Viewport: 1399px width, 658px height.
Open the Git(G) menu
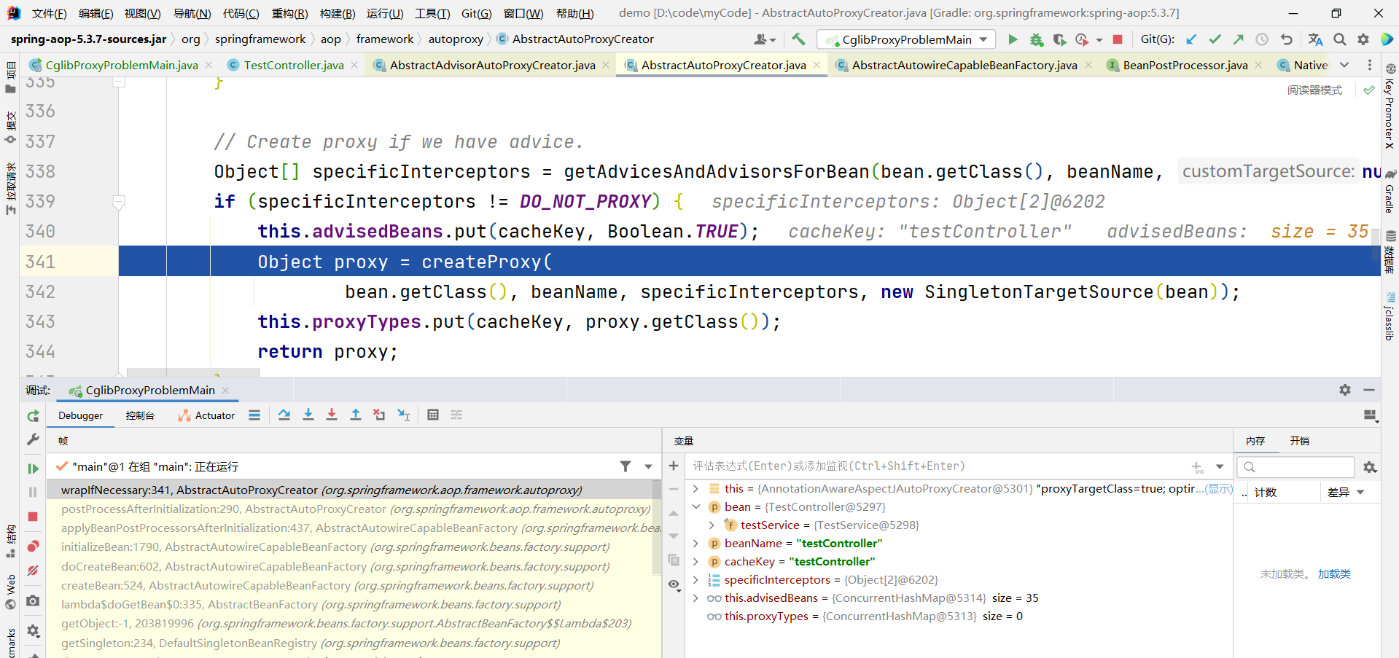tap(476, 13)
